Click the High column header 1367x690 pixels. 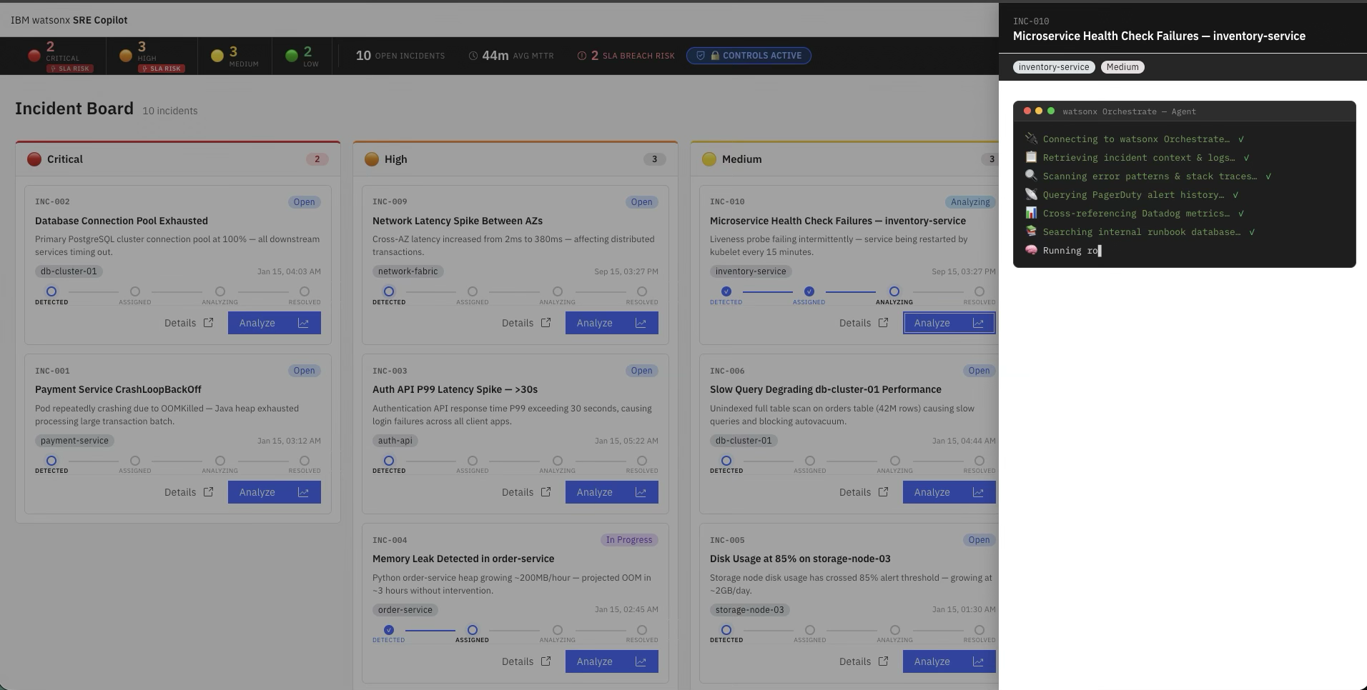(x=515, y=159)
